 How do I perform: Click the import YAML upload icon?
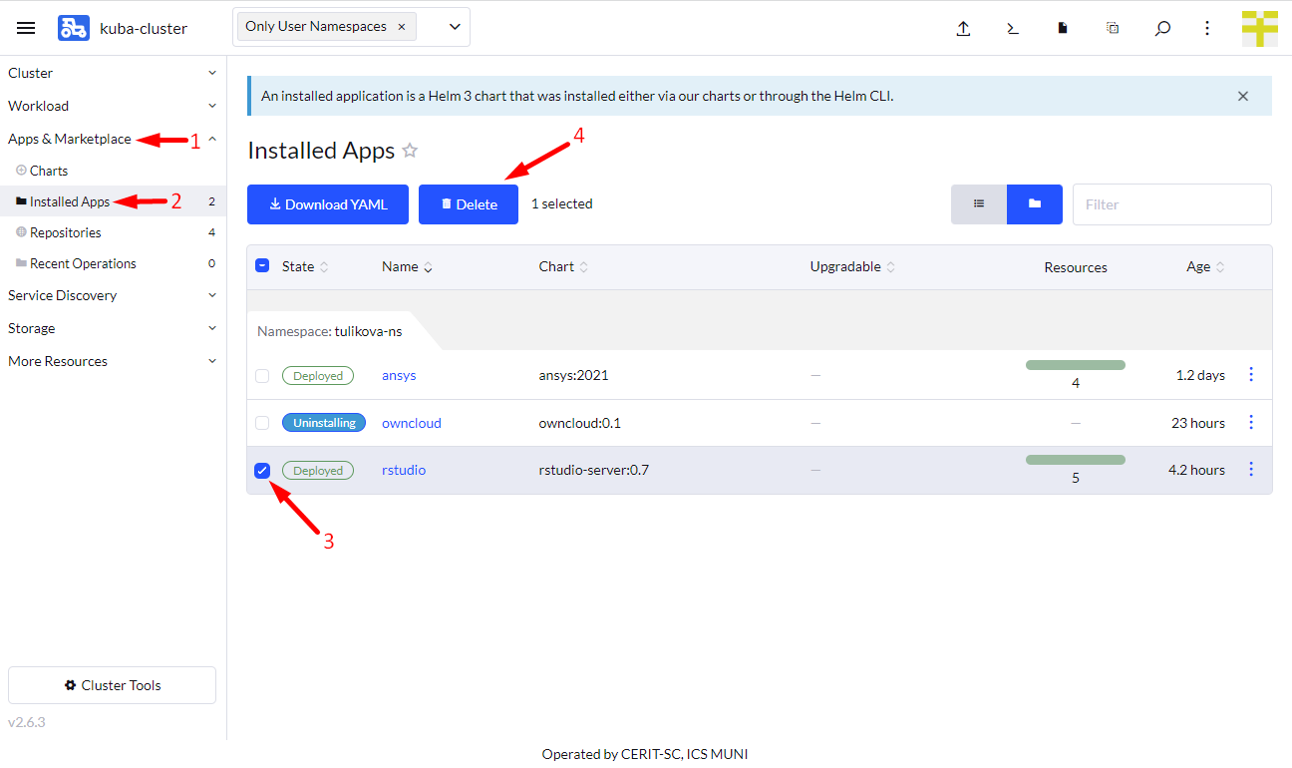[963, 28]
